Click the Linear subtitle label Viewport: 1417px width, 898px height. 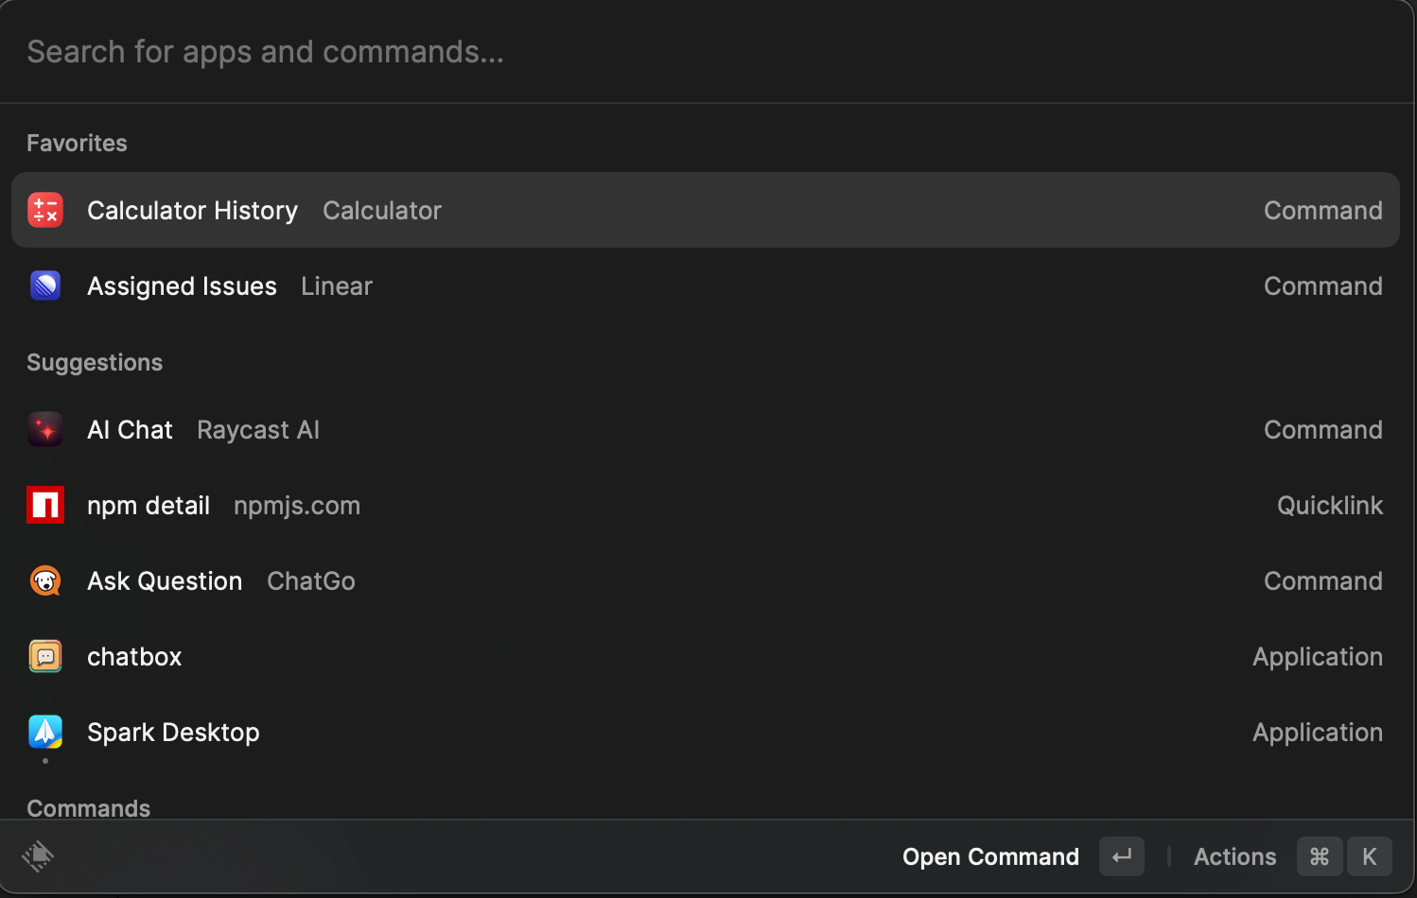pyautogui.click(x=337, y=286)
